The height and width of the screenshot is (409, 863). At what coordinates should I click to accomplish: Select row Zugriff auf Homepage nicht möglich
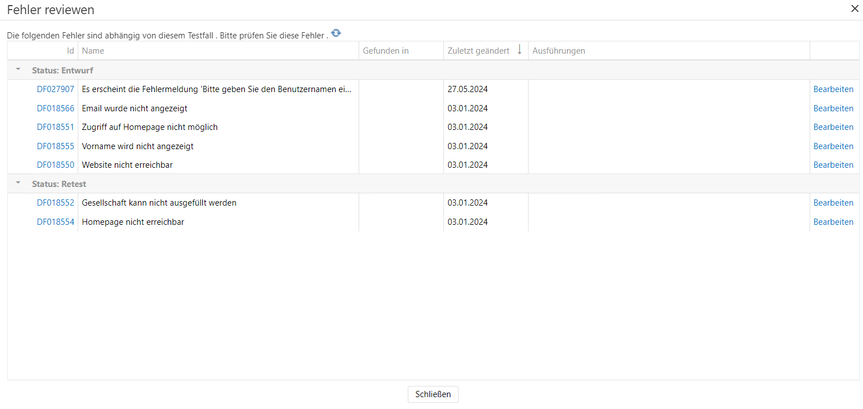[x=150, y=127]
